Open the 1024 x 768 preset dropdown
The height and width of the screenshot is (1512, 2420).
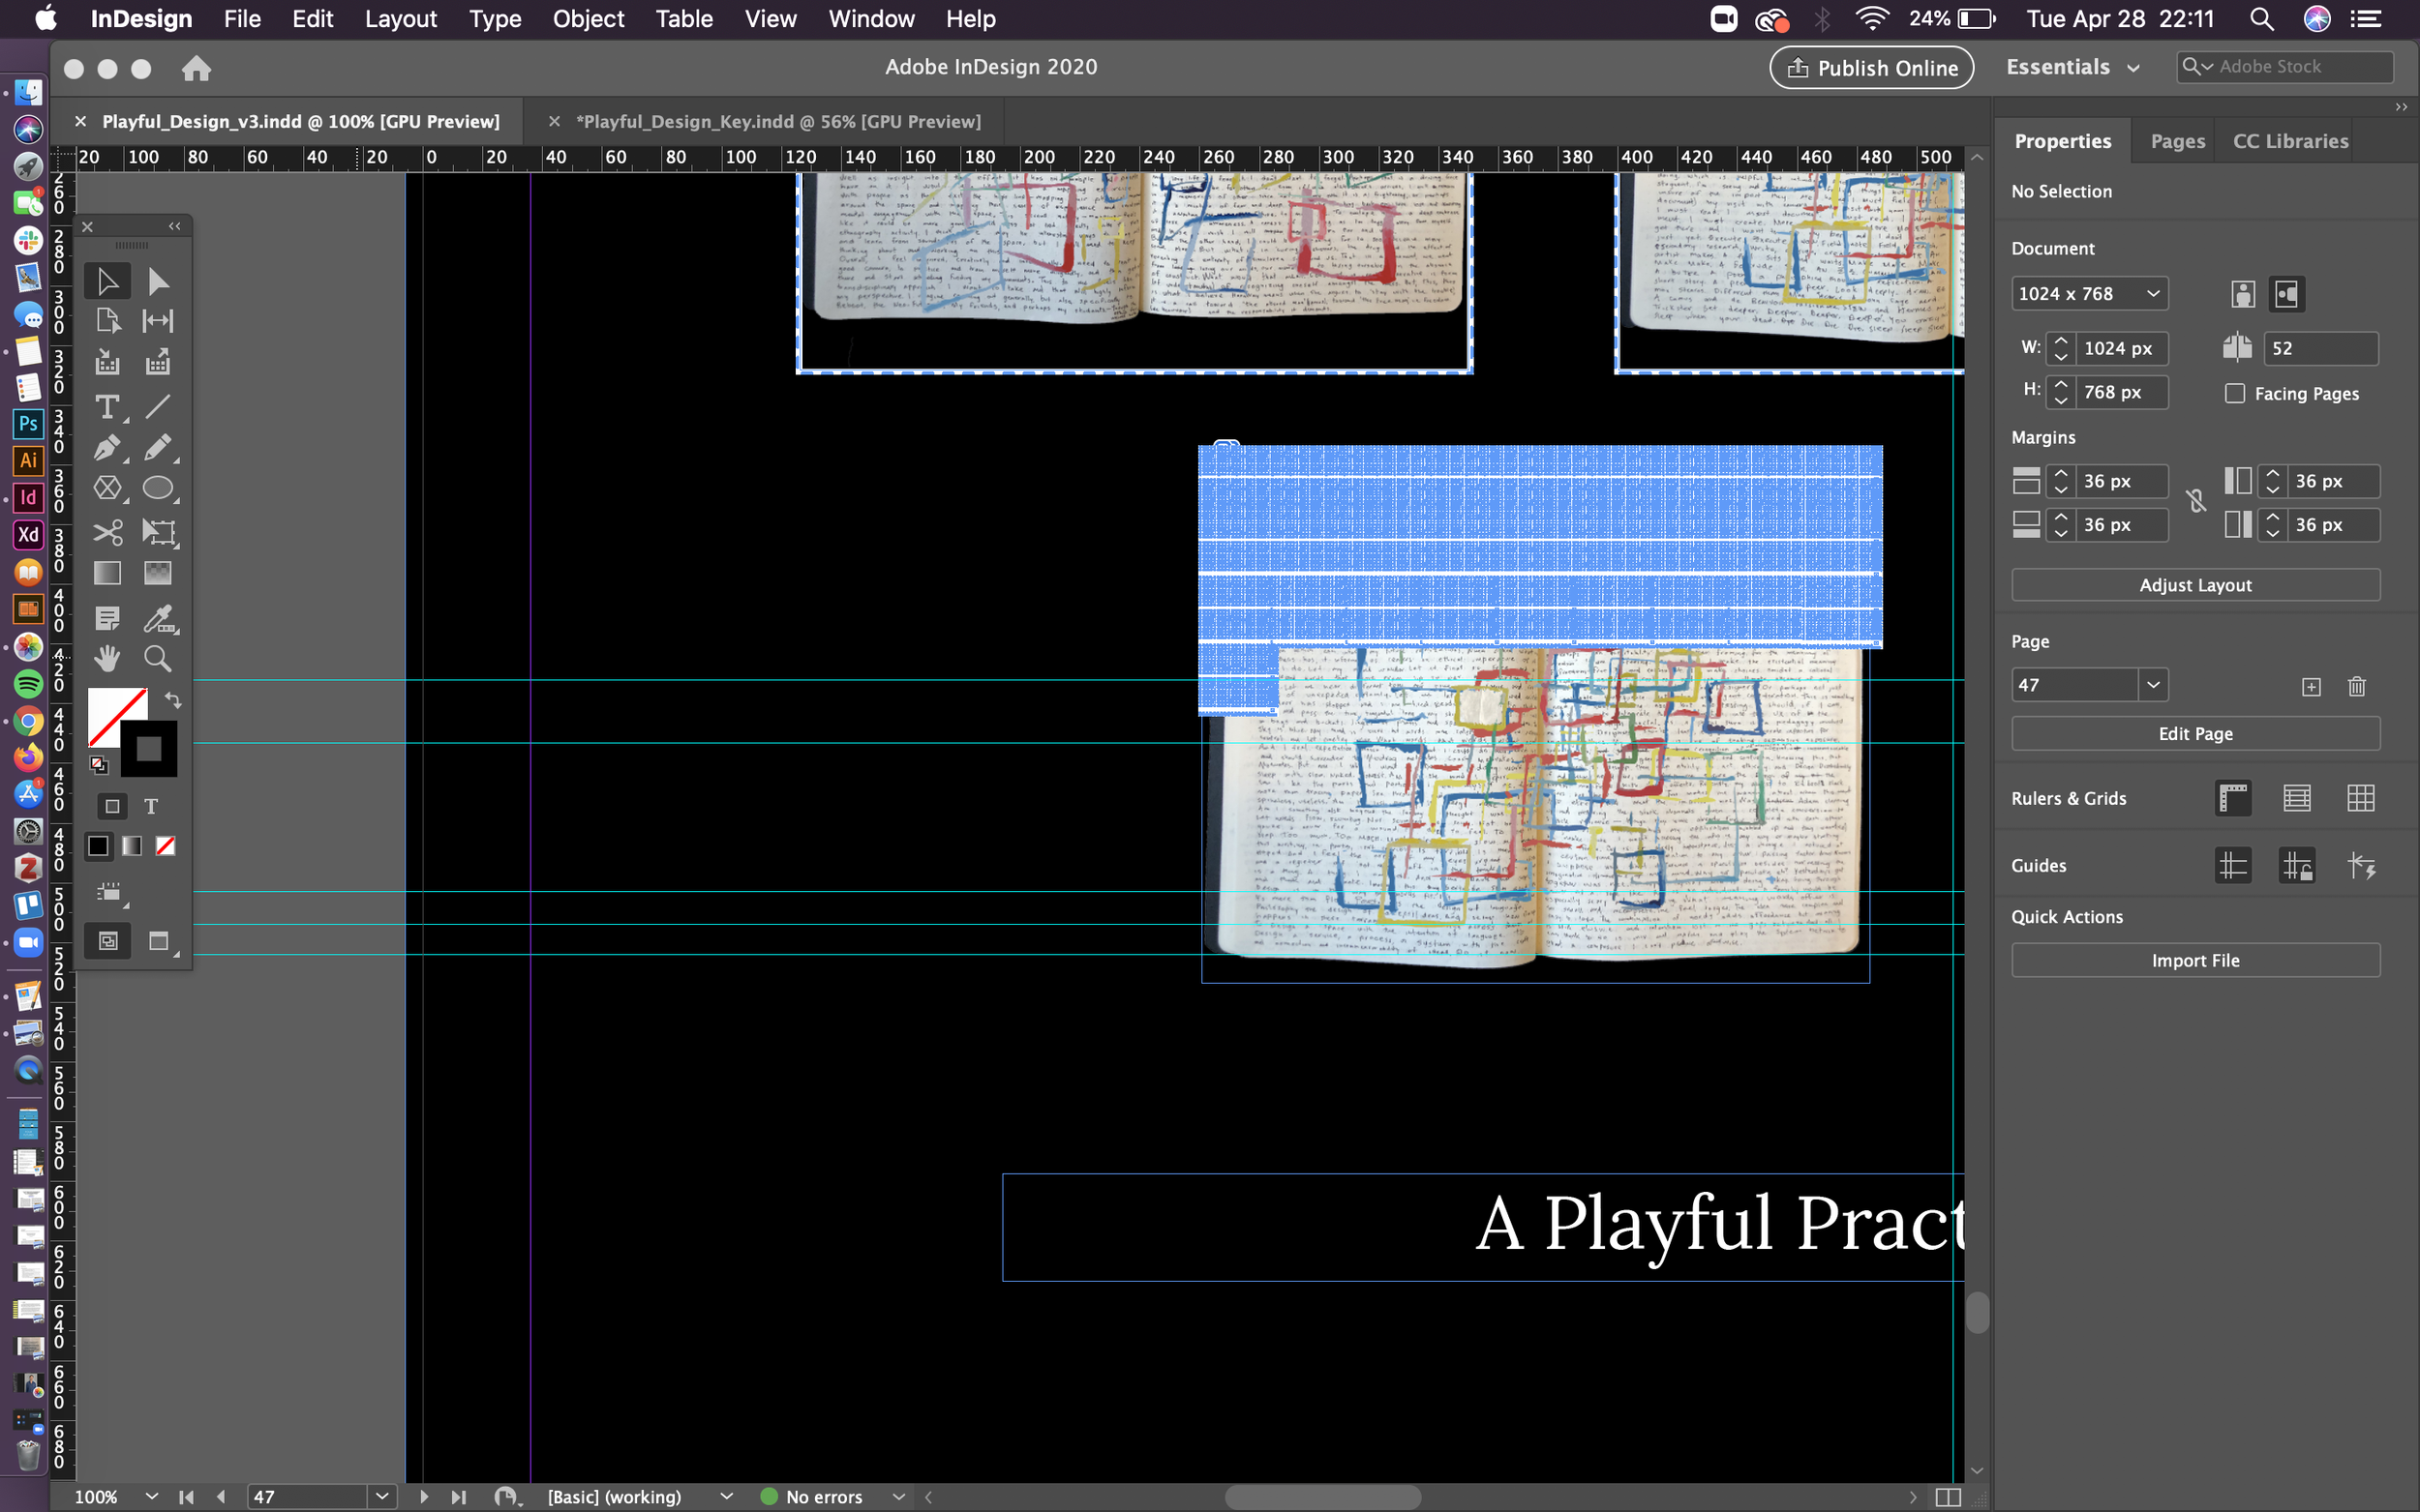pyautogui.click(x=2088, y=293)
